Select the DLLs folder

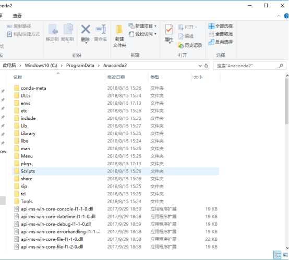(x=116, y=96)
